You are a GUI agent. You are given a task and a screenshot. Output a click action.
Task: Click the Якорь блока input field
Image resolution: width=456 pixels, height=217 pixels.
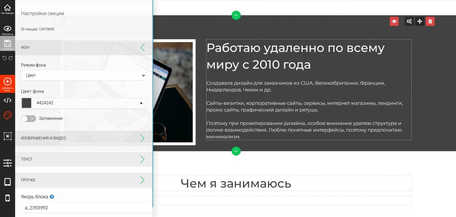coord(84,208)
